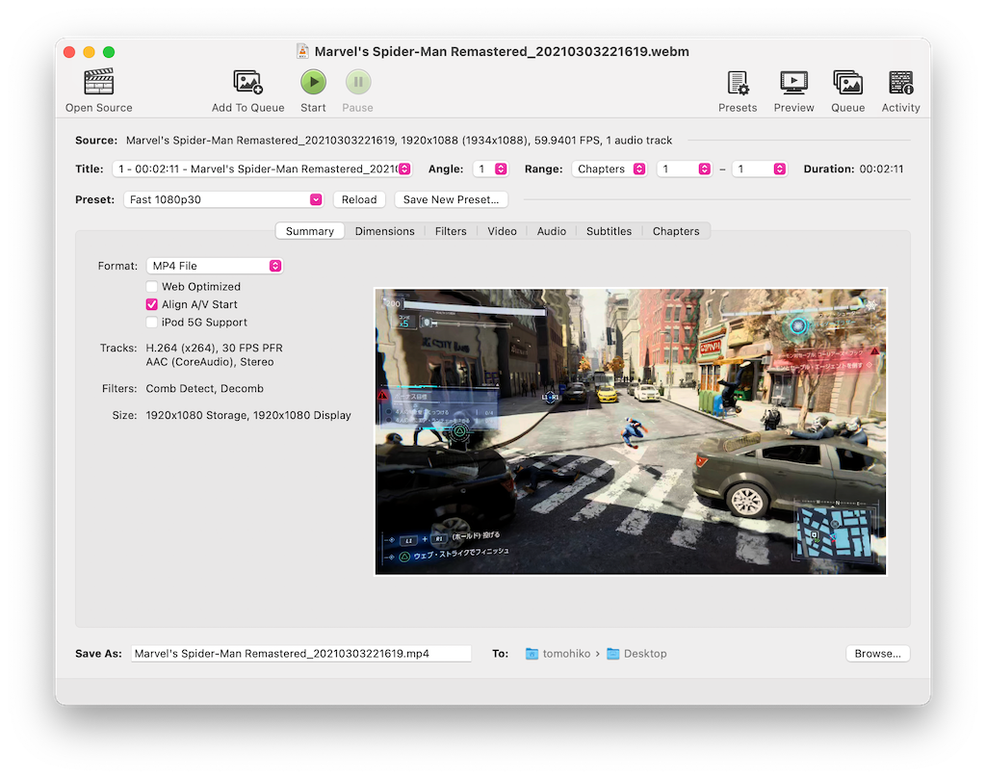Open the Preview window icon
Viewport: 986px width, 778px height.
tap(793, 83)
